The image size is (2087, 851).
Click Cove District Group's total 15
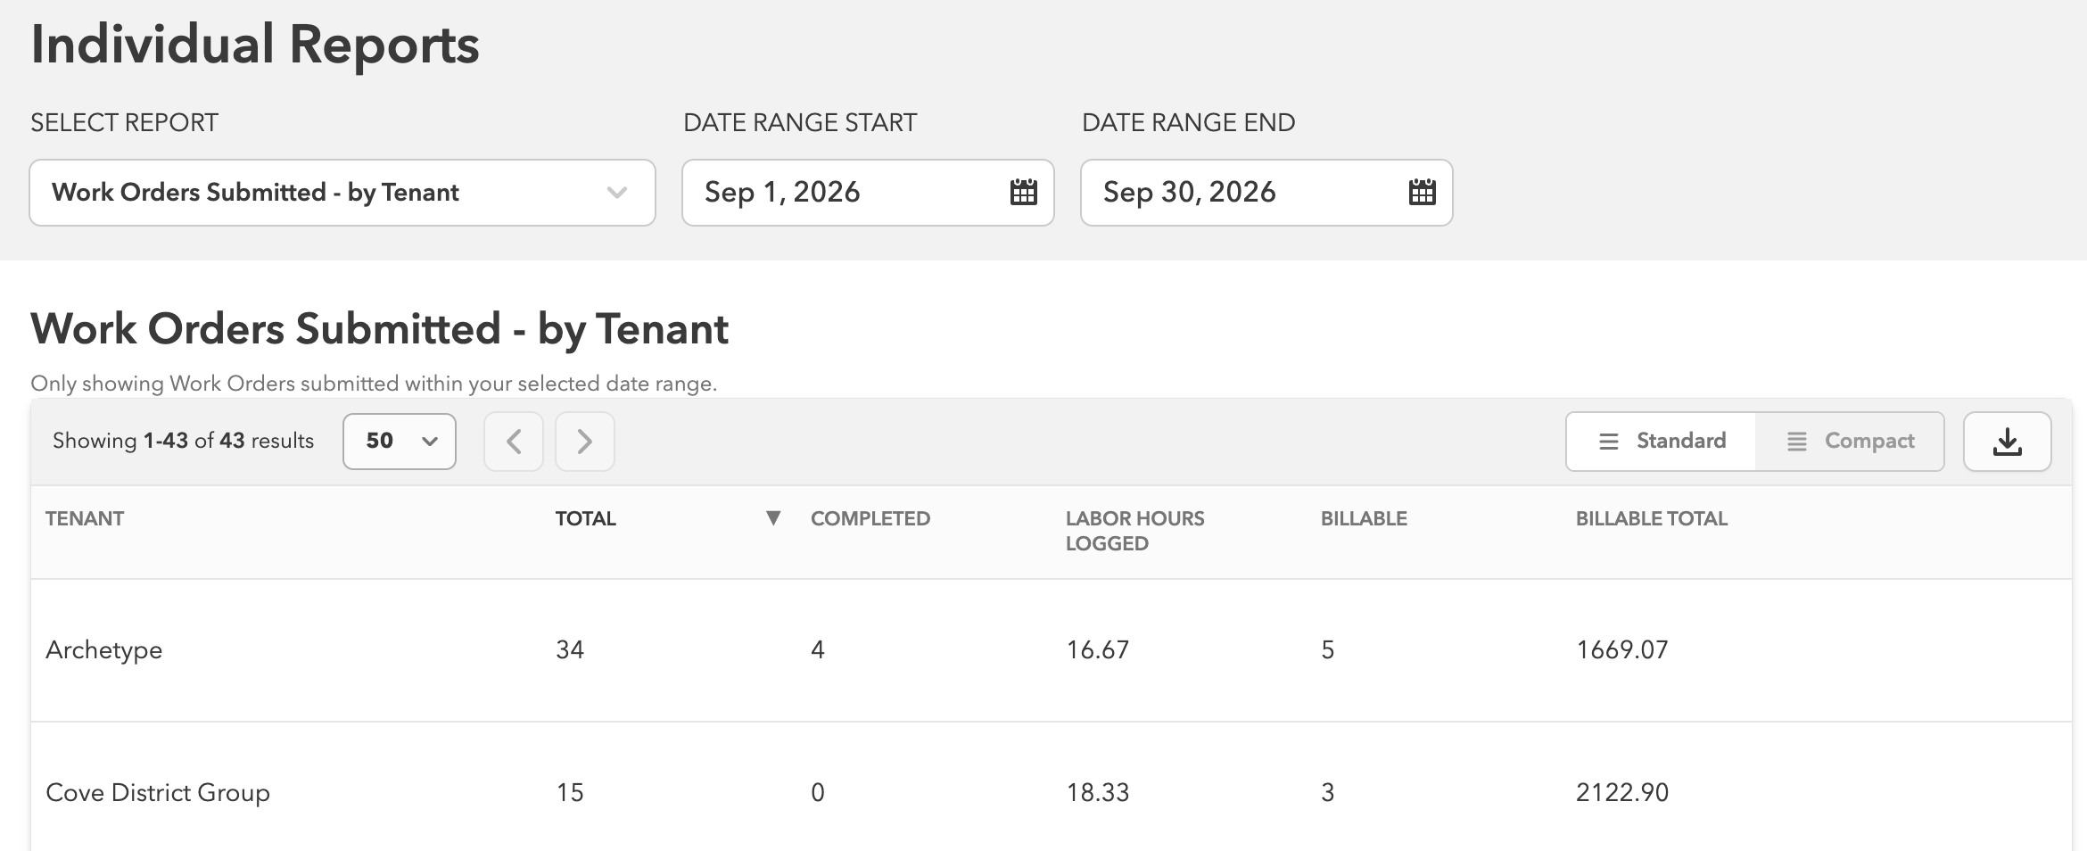(x=570, y=792)
